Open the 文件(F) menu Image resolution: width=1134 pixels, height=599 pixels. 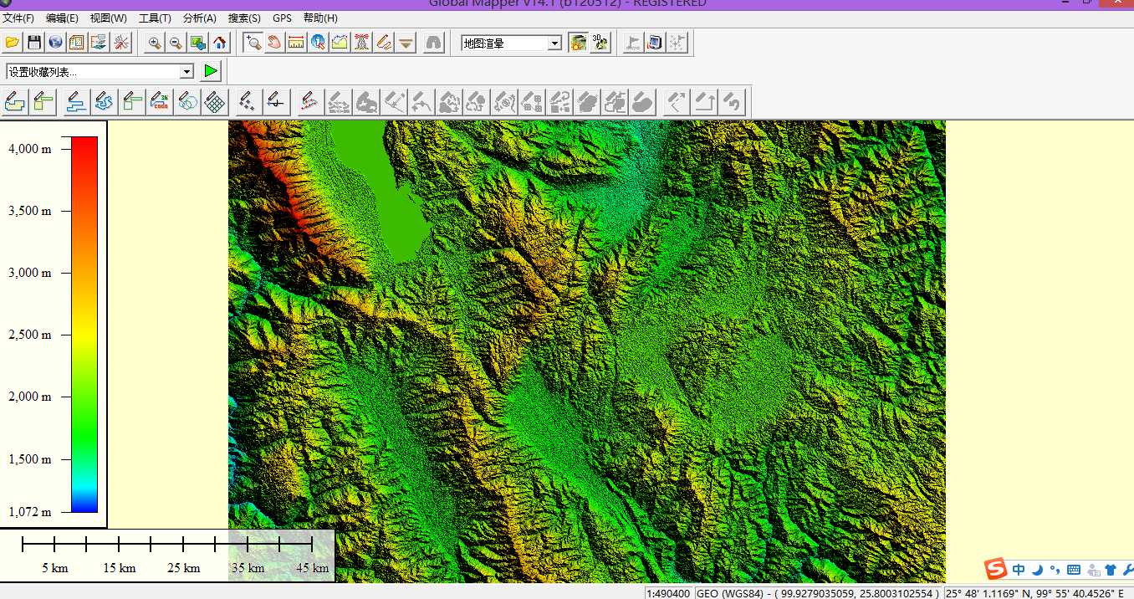coord(18,18)
